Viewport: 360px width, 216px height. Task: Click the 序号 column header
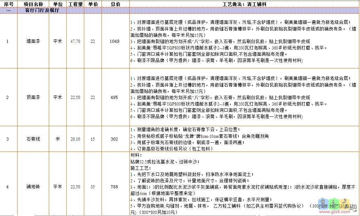pyautogui.click(x=8, y=4)
